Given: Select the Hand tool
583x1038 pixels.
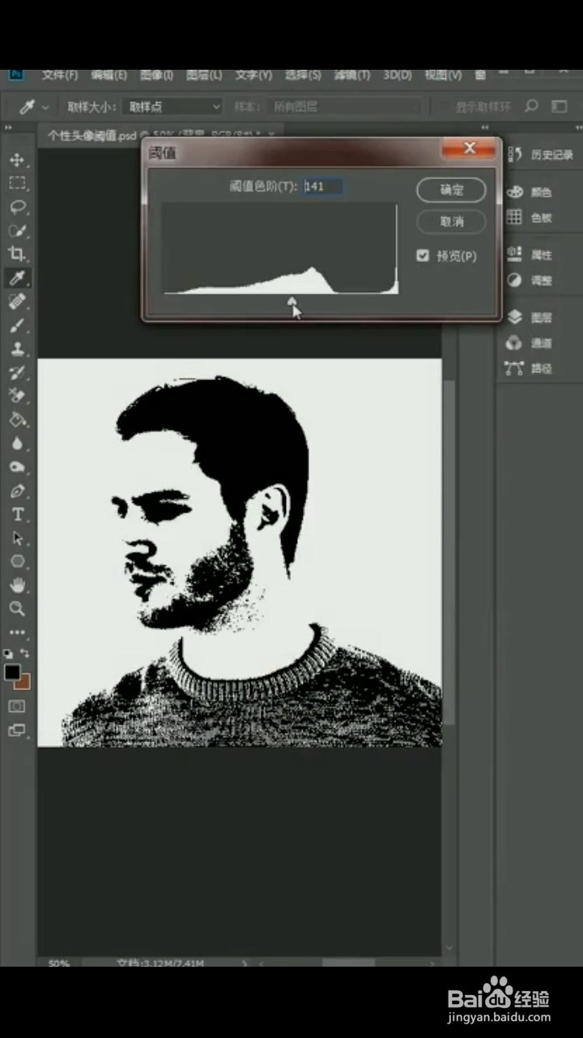Looking at the screenshot, I should click(17, 585).
